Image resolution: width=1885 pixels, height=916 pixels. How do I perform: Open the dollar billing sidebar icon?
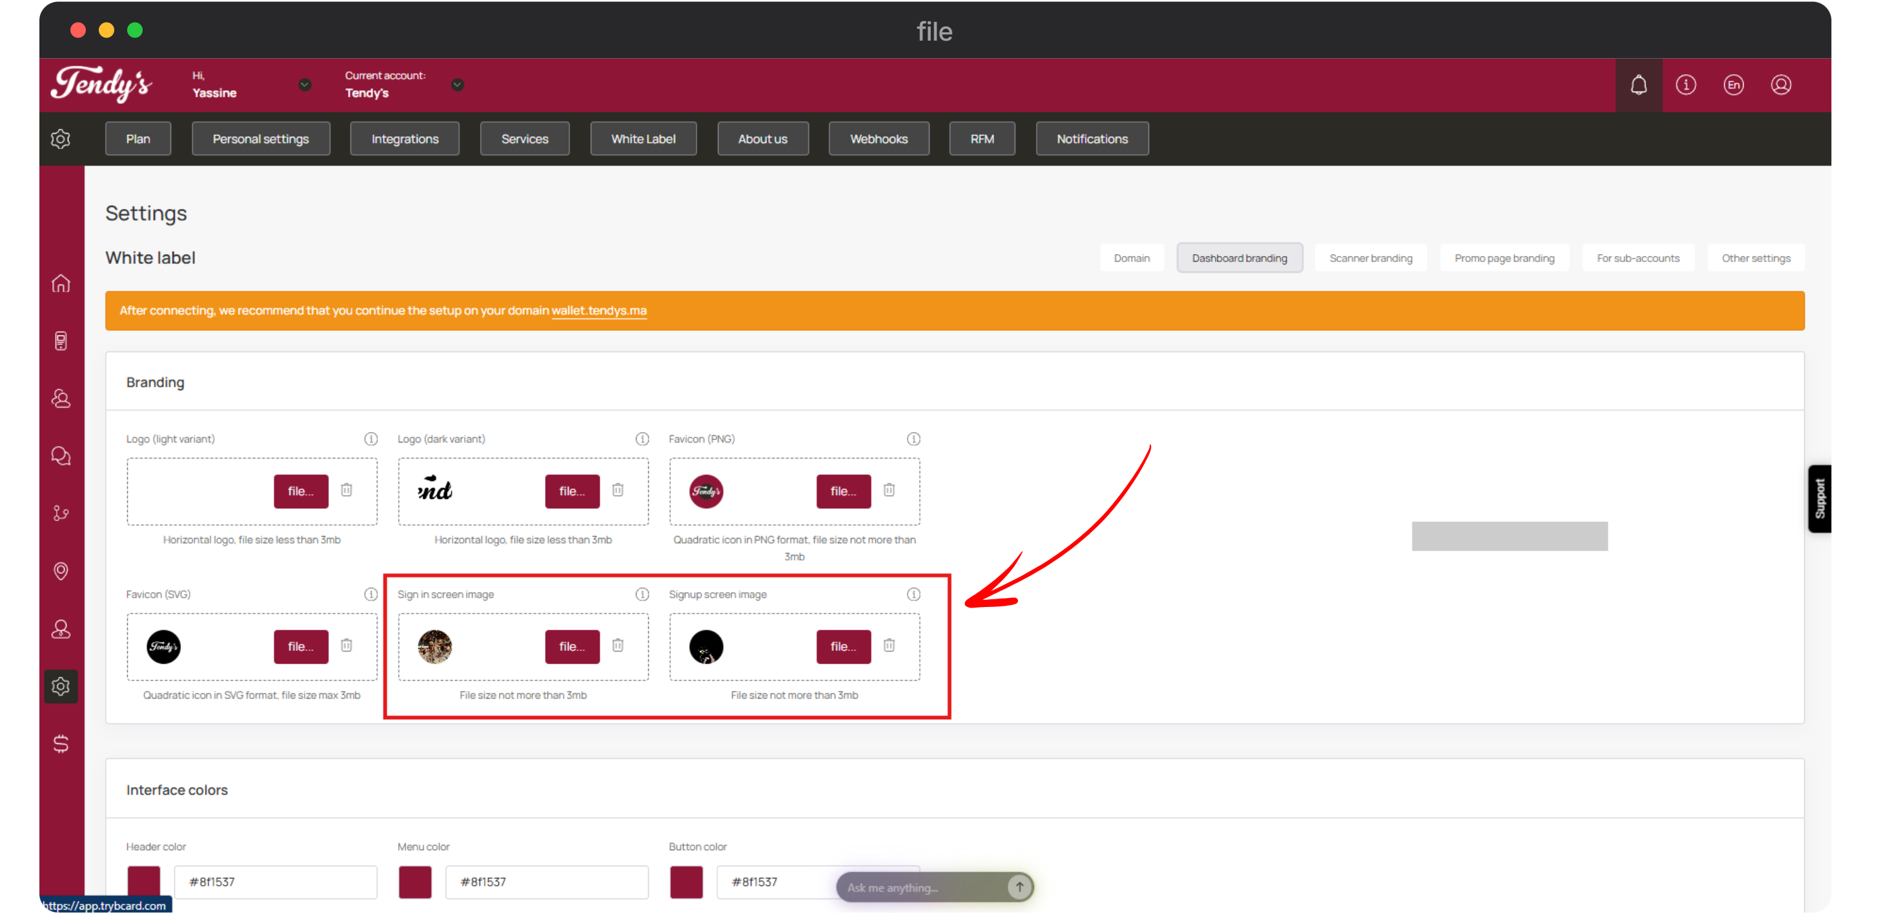61,744
